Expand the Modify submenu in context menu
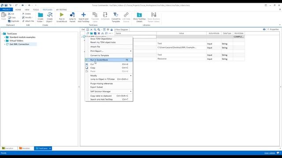The width and height of the screenshot is (282, 158). (131, 75)
